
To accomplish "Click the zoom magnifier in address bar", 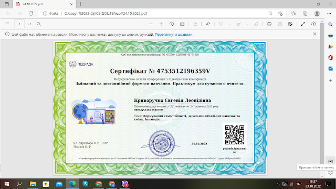I will 271,13.
